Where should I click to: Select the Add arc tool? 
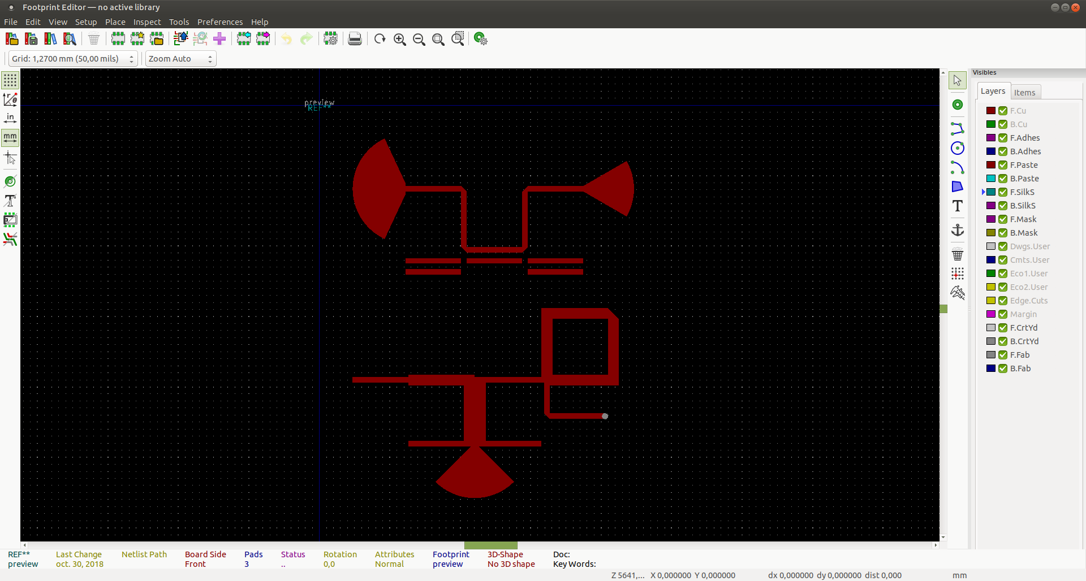pyautogui.click(x=958, y=167)
